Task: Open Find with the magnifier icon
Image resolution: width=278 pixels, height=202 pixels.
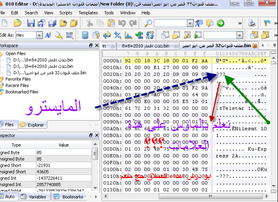Action: [x=148, y=23]
